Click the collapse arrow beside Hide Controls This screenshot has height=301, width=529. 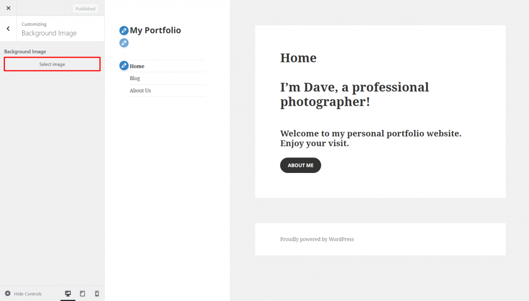coord(6,293)
